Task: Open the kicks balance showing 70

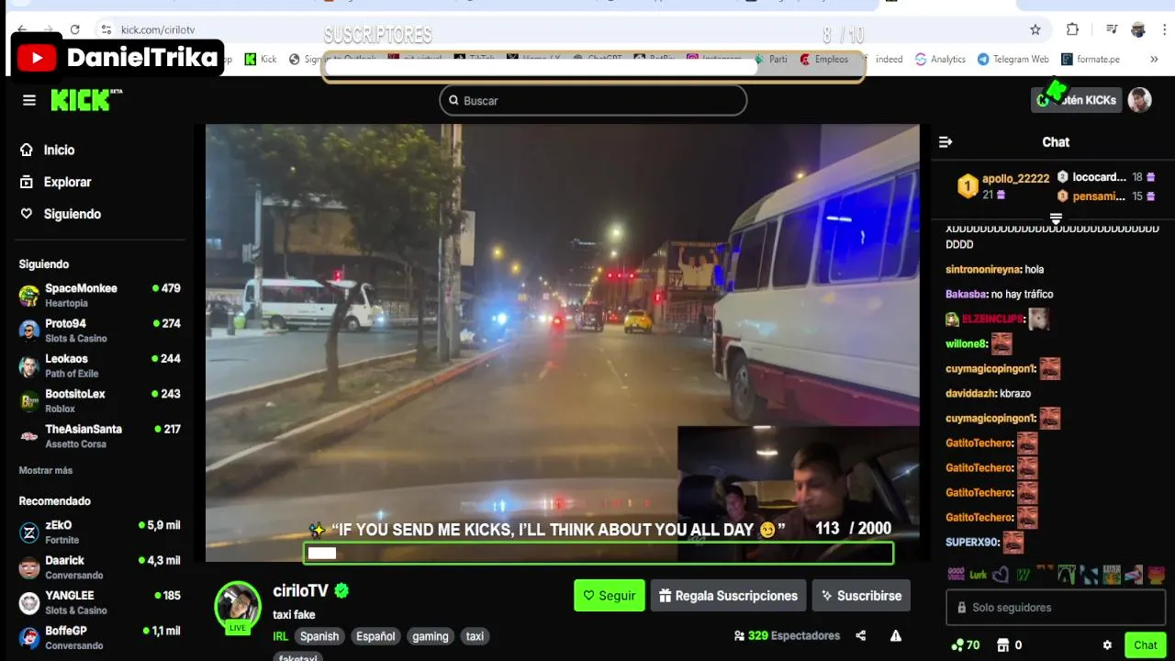Action: (x=965, y=645)
